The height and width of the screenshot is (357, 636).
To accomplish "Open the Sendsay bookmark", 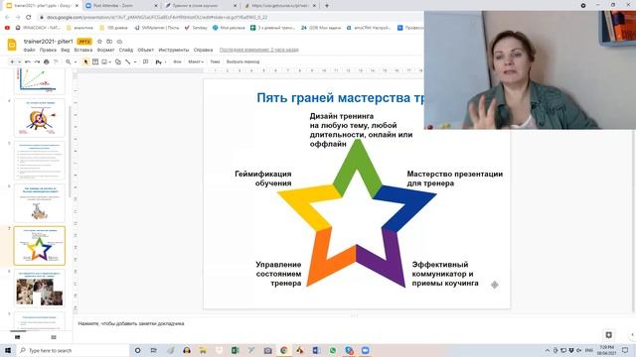I will (x=196, y=28).
